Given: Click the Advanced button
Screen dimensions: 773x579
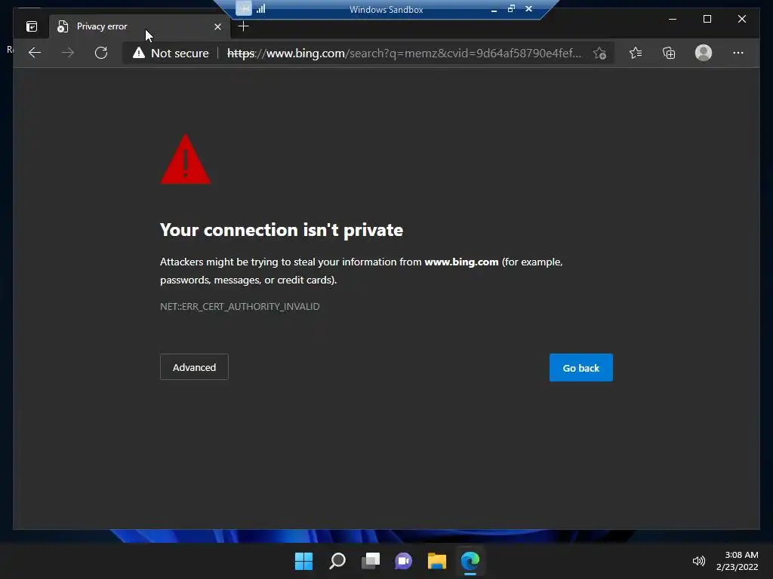Looking at the screenshot, I should click(194, 367).
